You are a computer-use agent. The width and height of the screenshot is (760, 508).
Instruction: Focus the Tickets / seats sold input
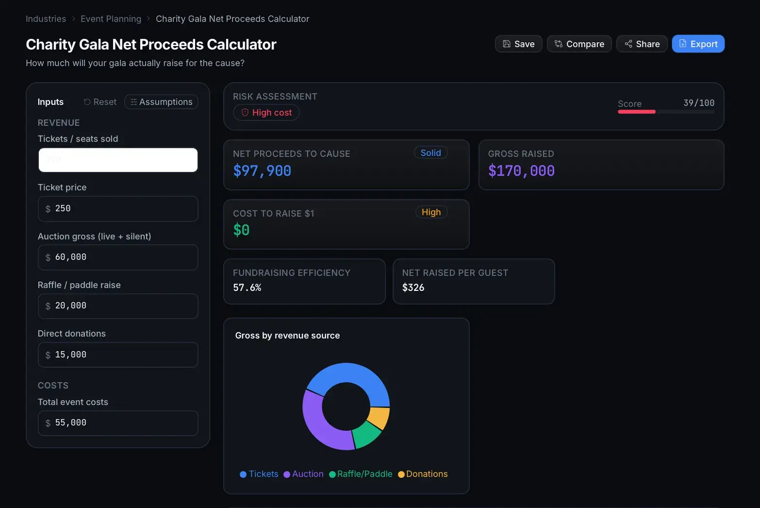118,160
